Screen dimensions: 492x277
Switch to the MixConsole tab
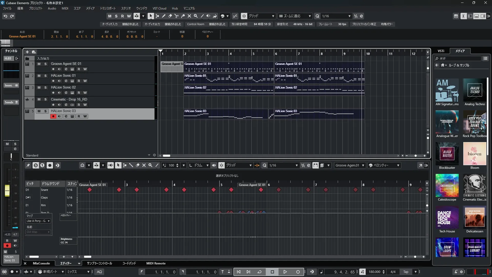tap(41, 263)
